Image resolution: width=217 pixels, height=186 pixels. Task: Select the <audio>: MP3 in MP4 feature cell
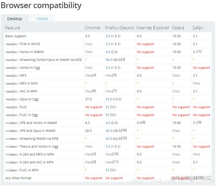pos(44,83)
